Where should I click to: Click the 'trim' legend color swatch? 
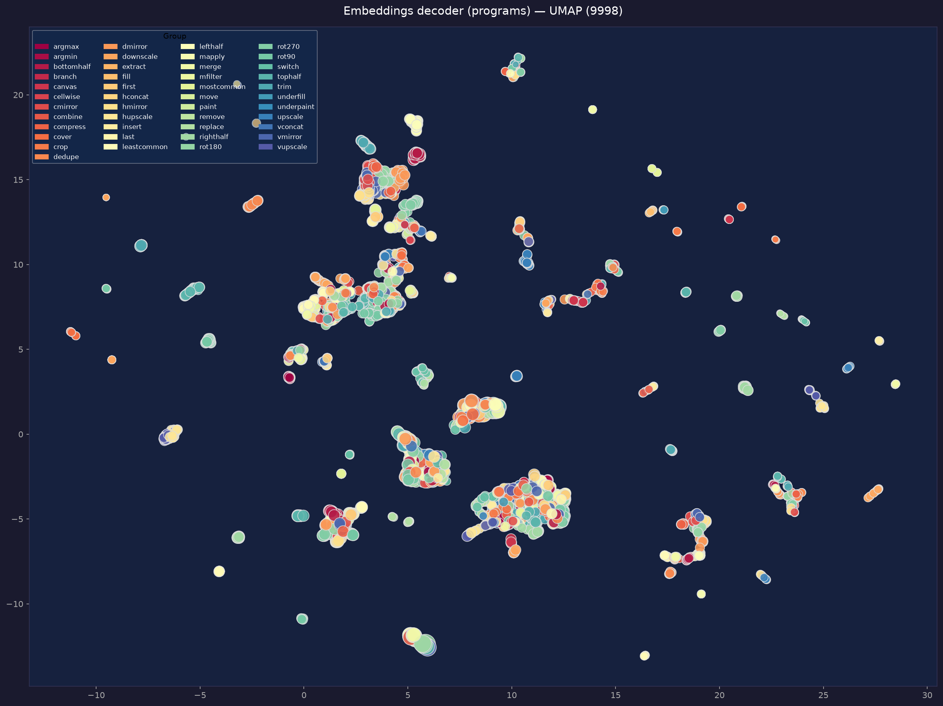pos(265,87)
